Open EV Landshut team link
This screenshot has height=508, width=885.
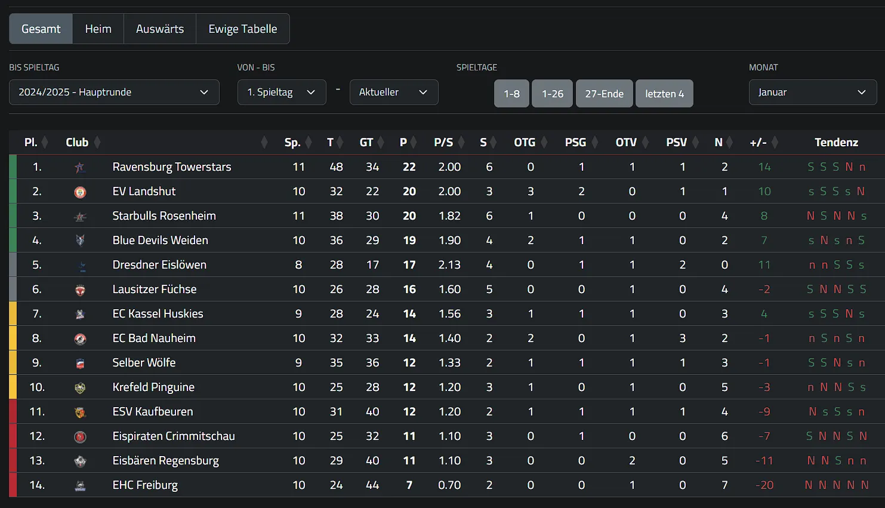[x=144, y=192]
